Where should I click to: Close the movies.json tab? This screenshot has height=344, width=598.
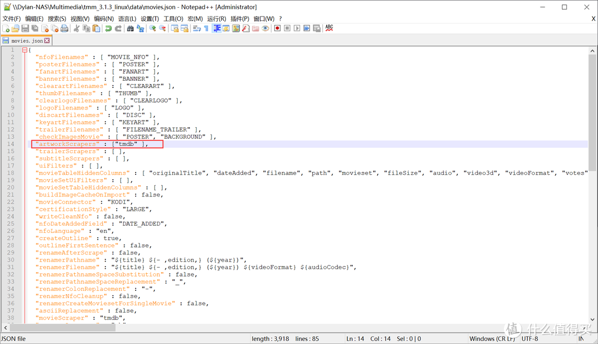tap(47, 40)
